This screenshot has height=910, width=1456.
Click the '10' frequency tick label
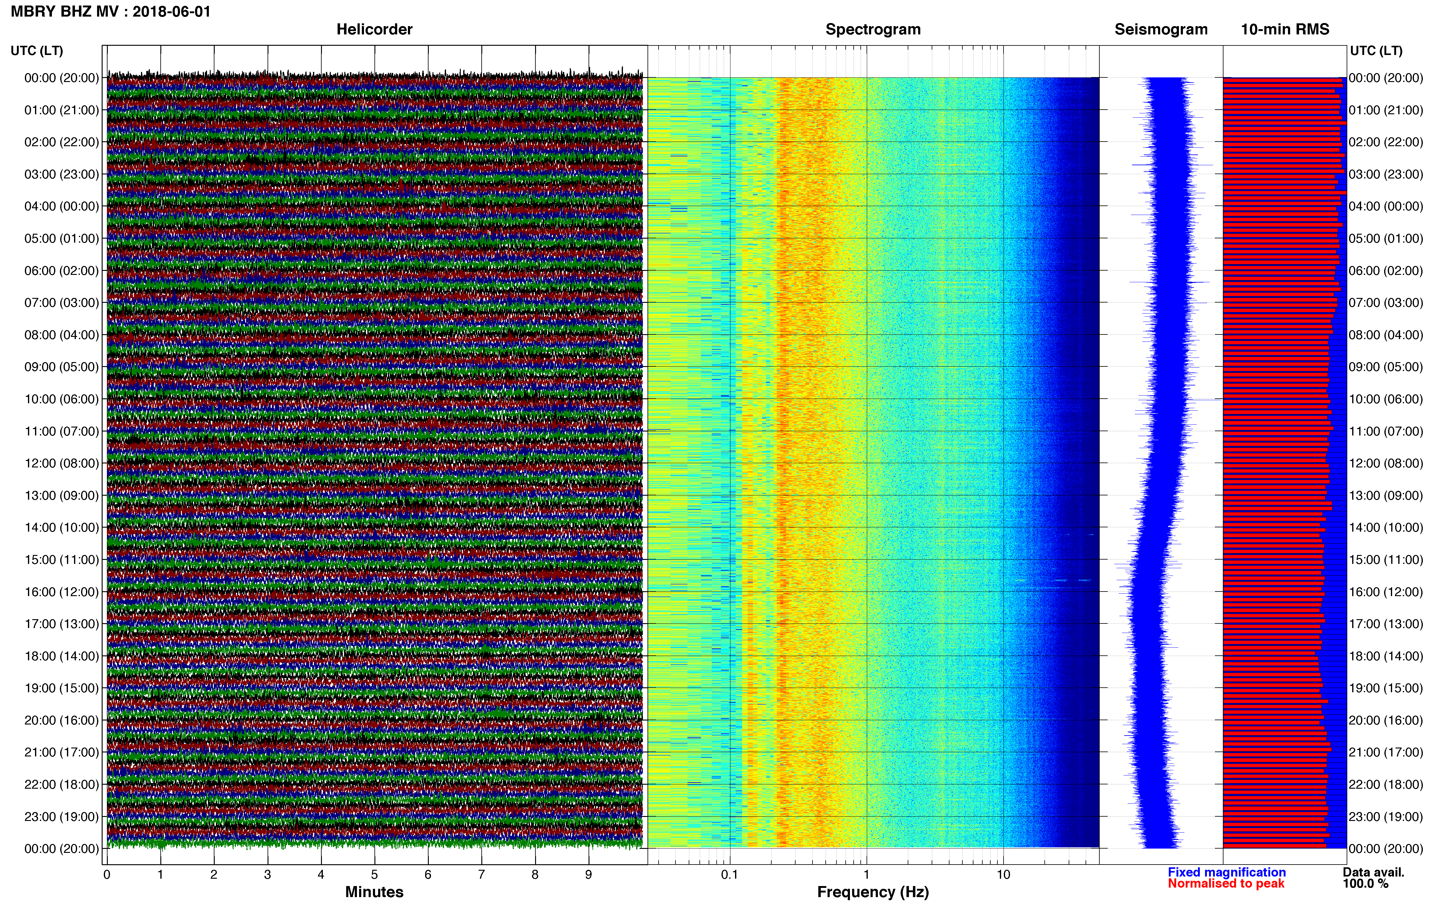1003,874
